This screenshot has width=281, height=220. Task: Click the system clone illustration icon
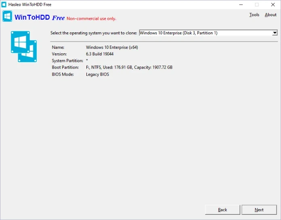(x=24, y=46)
